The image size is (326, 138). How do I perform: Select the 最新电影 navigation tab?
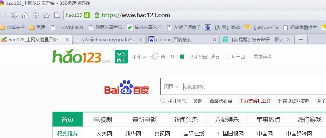pyautogui.click(x=144, y=119)
